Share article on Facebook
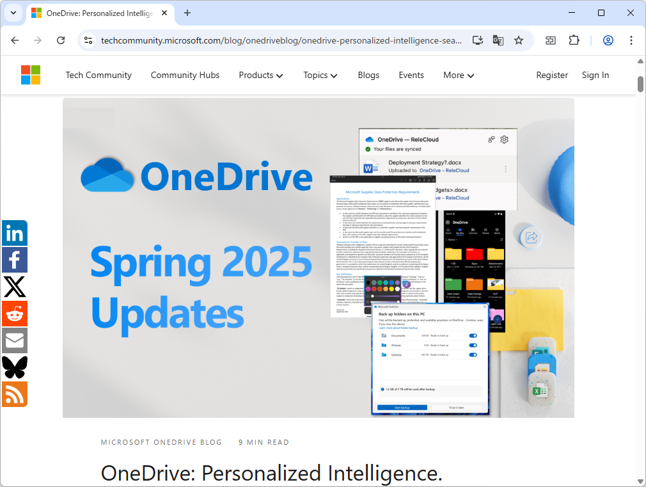646x487 pixels. click(x=15, y=260)
